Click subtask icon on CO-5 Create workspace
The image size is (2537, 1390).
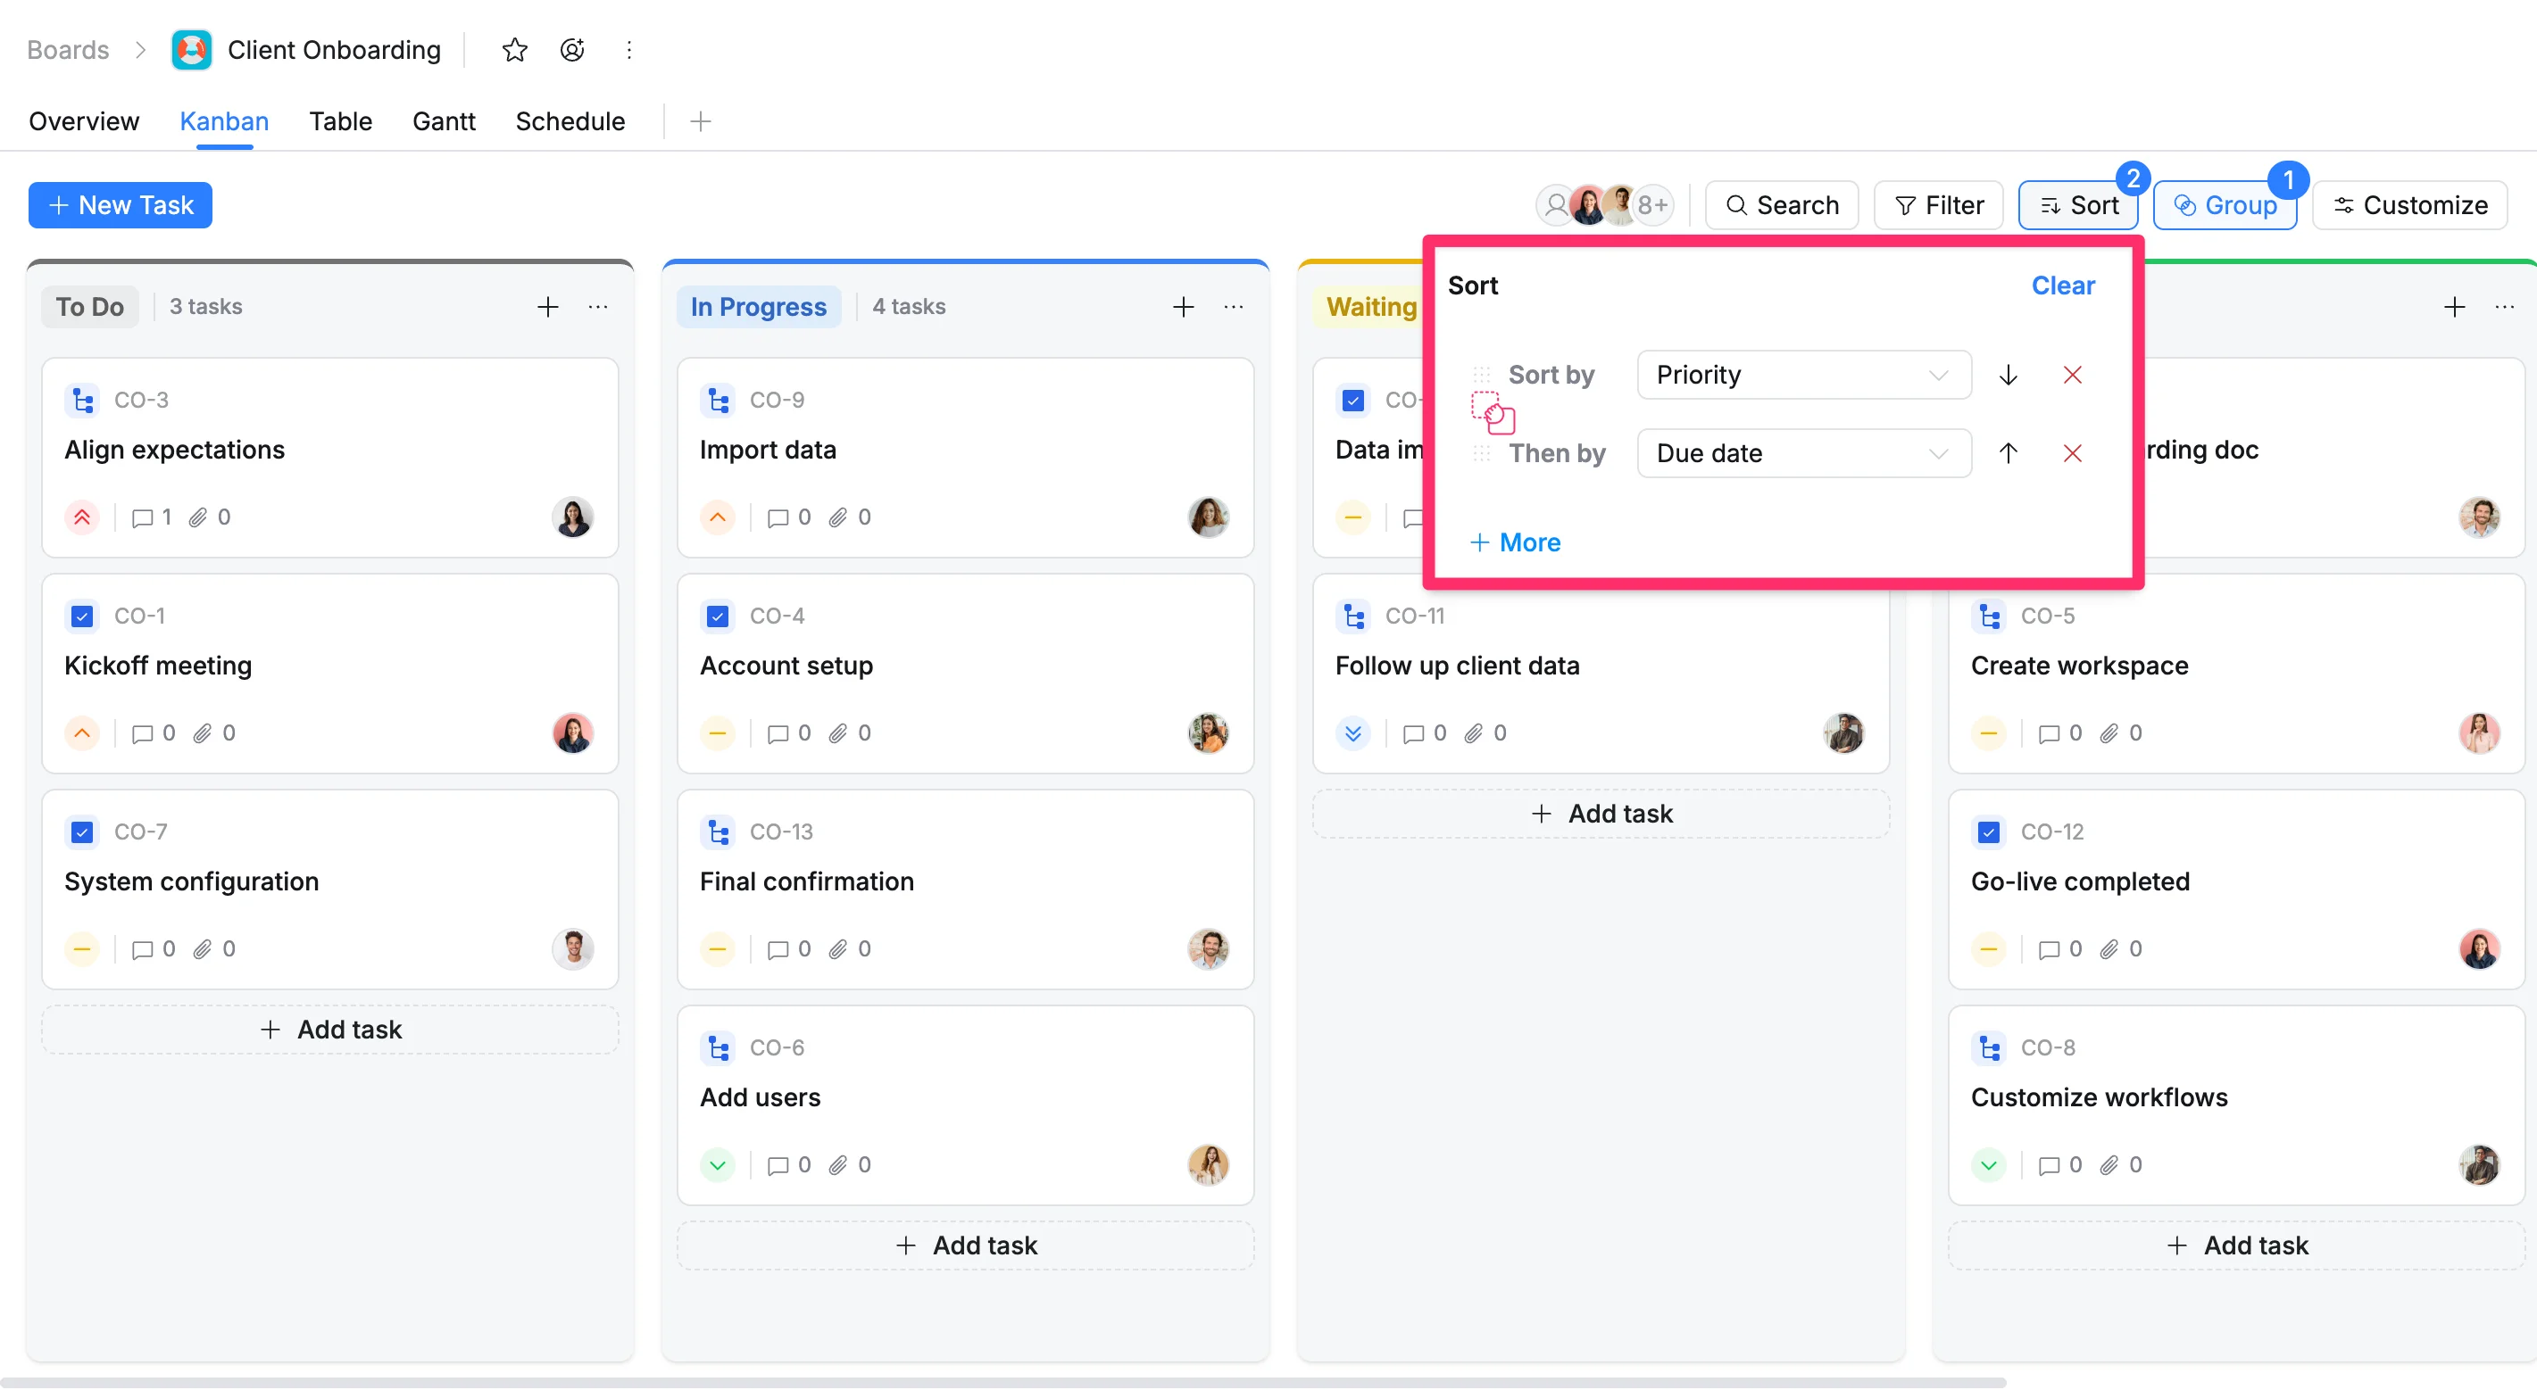pyautogui.click(x=1990, y=616)
